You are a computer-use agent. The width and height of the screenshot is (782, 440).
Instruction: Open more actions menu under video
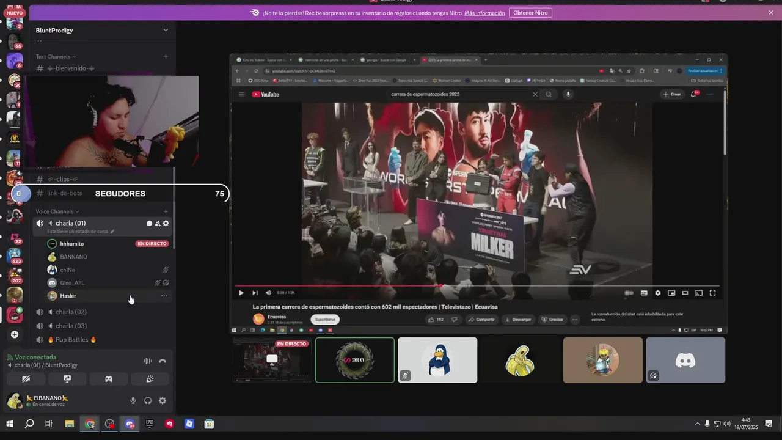575,319
